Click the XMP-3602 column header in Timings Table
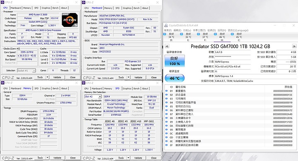The image size is (298, 161). [x=149, y=121]
